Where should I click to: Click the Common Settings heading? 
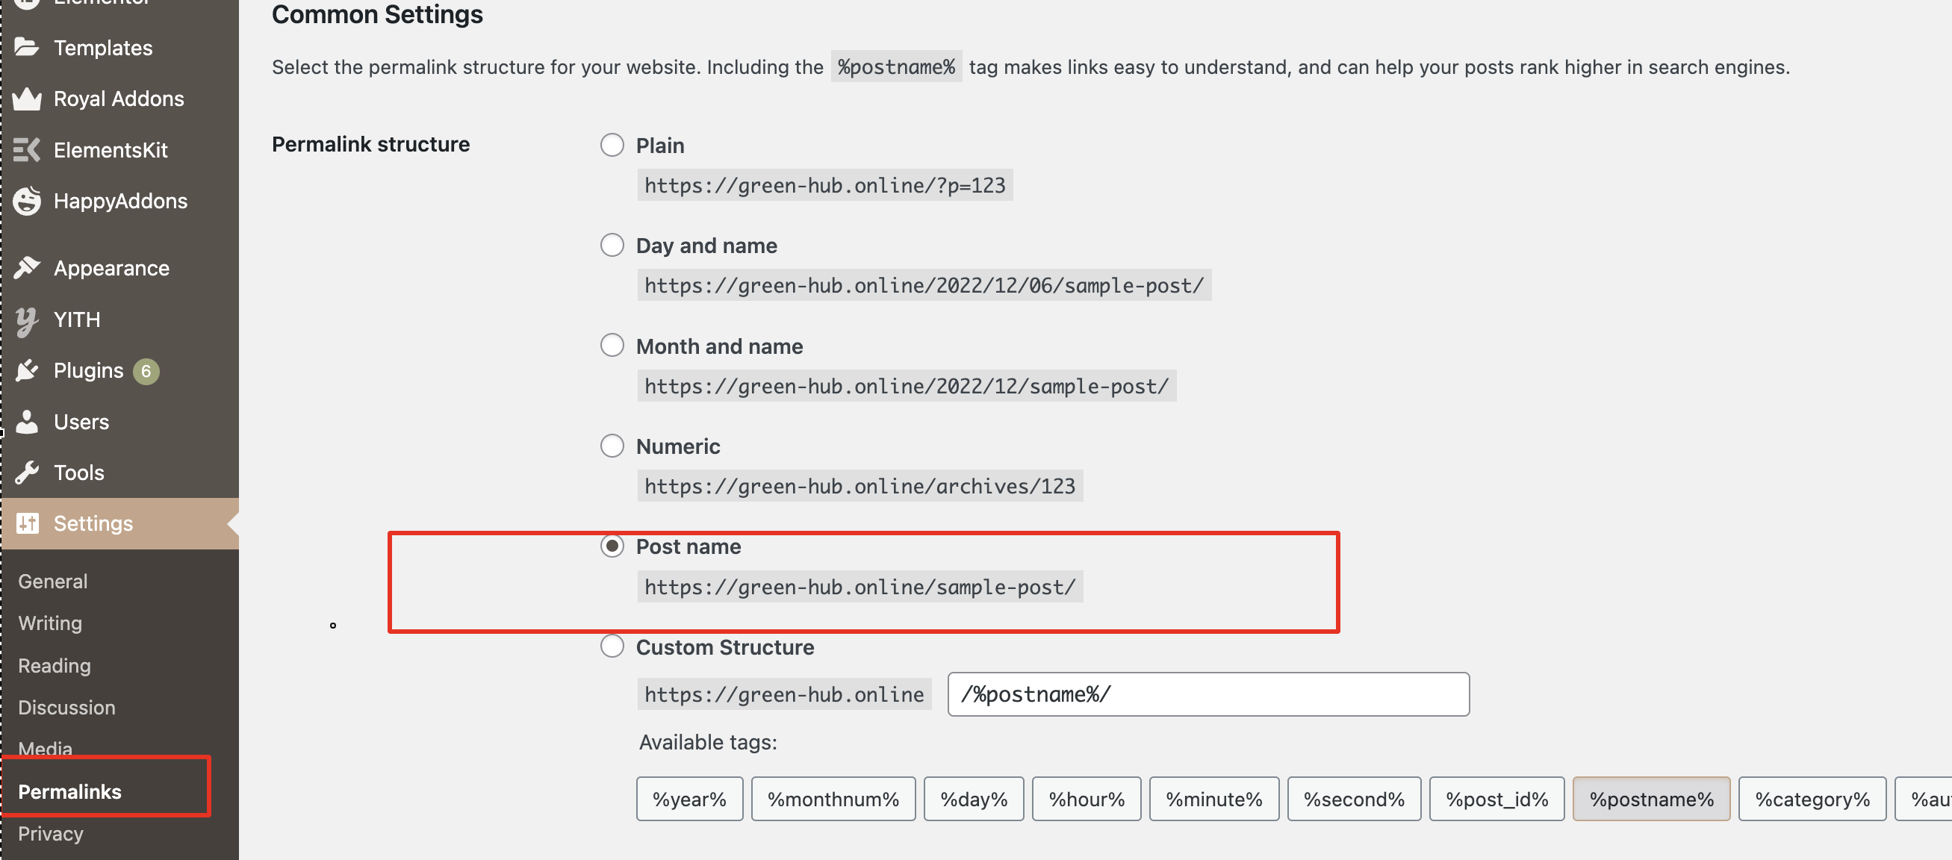pyautogui.click(x=377, y=14)
